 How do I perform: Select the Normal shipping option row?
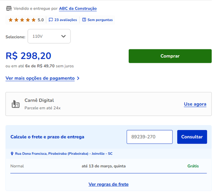coord(108,166)
